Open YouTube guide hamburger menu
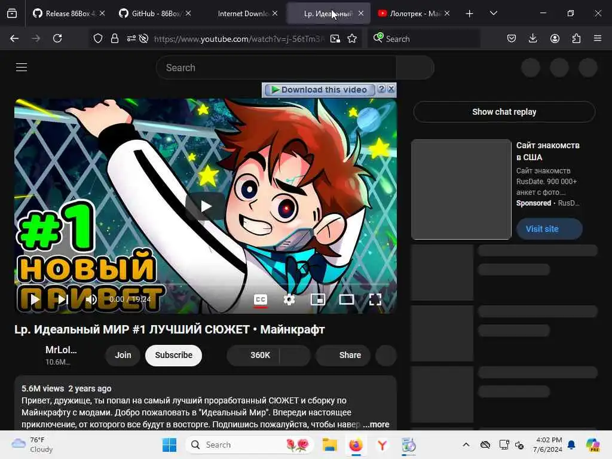 click(x=22, y=67)
